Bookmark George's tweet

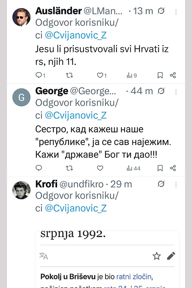pyautogui.click(x=160, y=168)
